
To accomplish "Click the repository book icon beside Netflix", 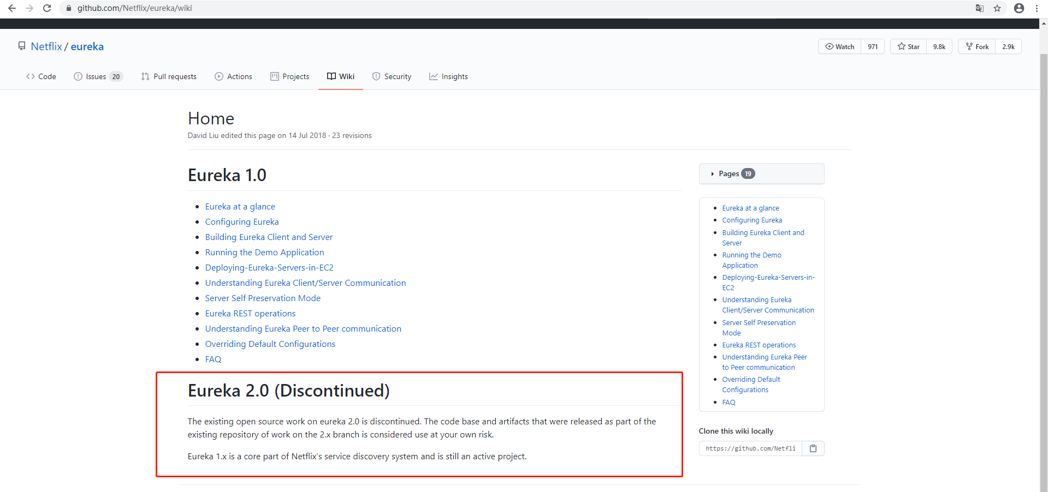I will click(x=22, y=46).
